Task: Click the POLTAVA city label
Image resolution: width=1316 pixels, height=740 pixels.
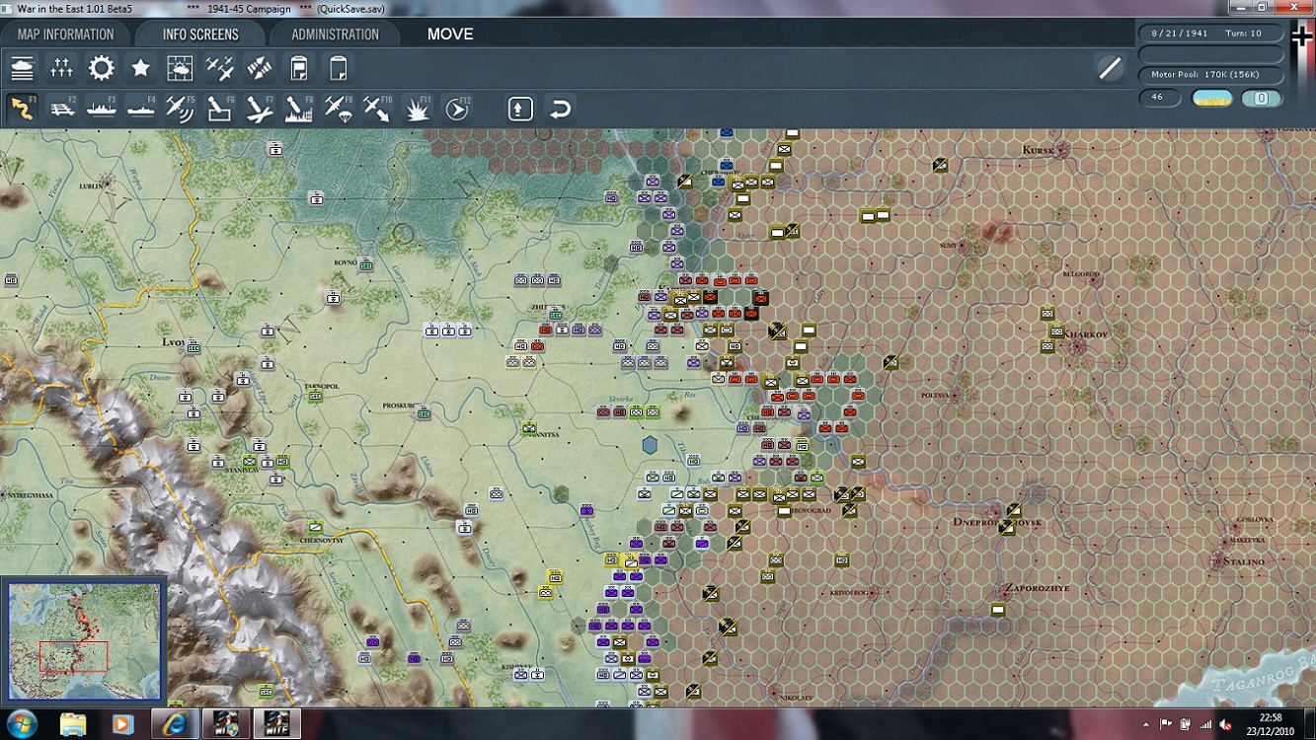Action: click(934, 395)
